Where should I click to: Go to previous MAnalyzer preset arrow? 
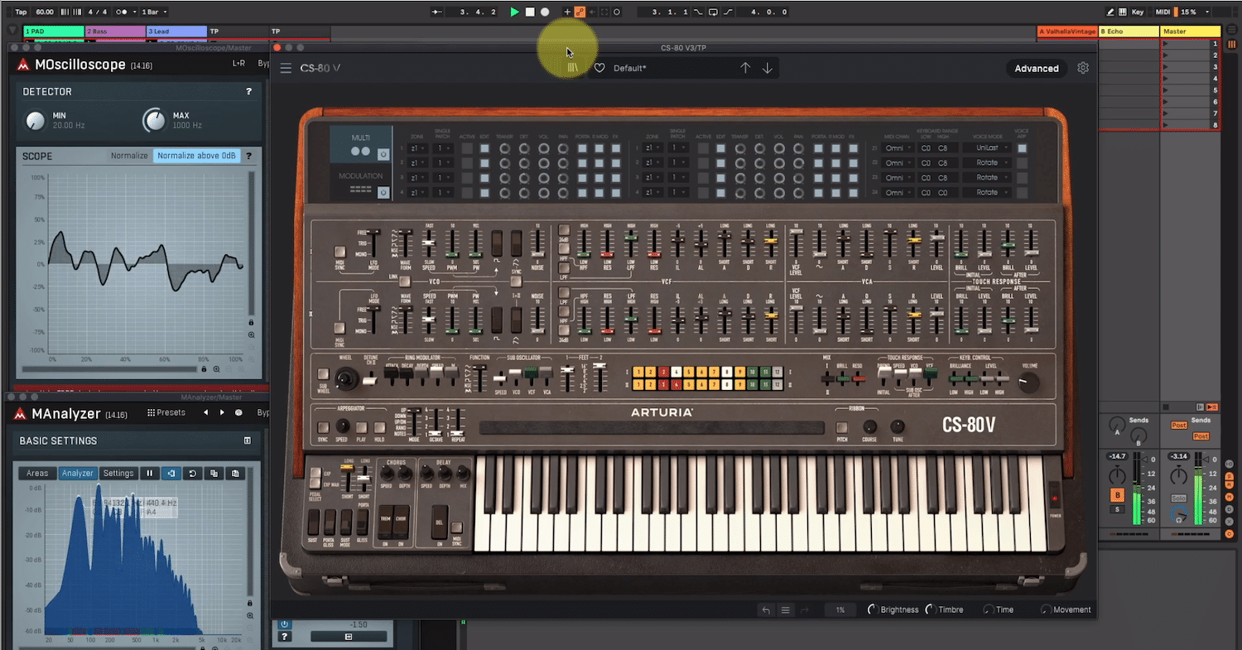(x=205, y=412)
